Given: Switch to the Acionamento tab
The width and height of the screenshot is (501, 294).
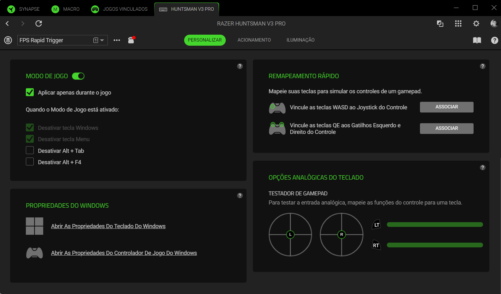Looking at the screenshot, I should tap(254, 40).
